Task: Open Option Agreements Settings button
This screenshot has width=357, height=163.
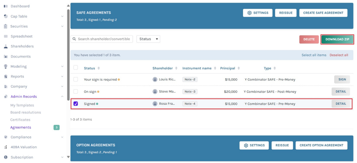Action: click(x=254, y=145)
